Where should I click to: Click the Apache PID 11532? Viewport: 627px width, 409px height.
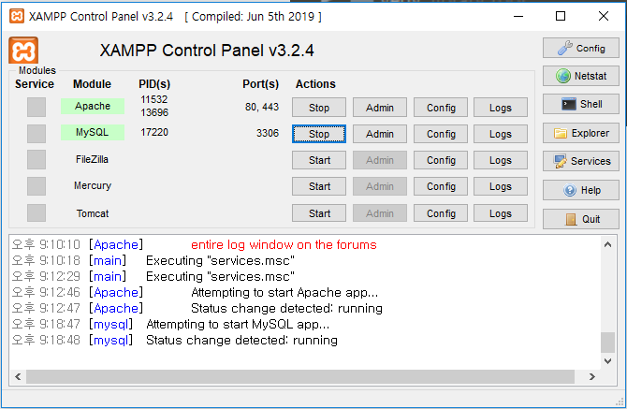(x=154, y=99)
